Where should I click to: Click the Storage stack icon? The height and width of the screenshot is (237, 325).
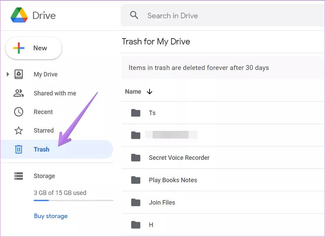(19, 176)
